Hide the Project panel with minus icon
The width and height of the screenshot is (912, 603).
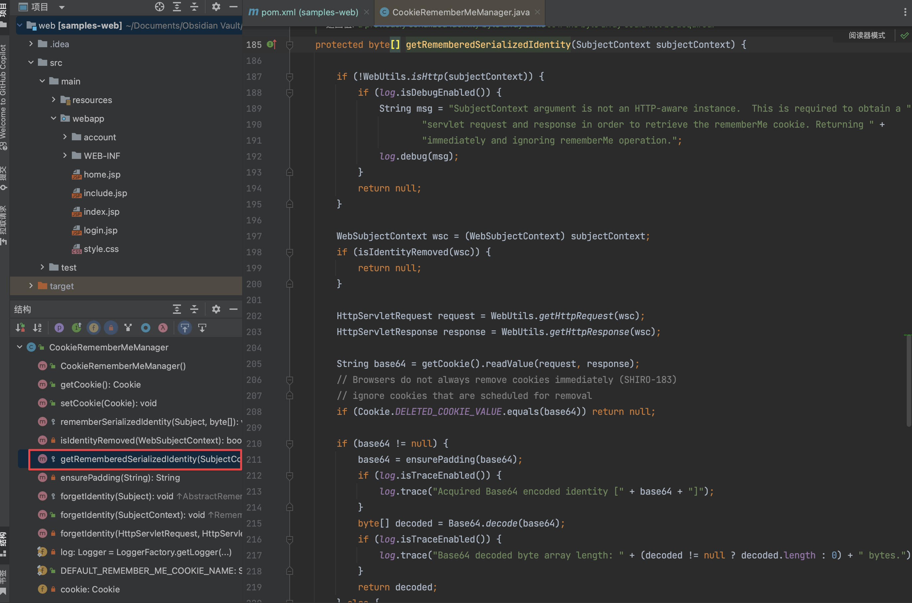(233, 7)
